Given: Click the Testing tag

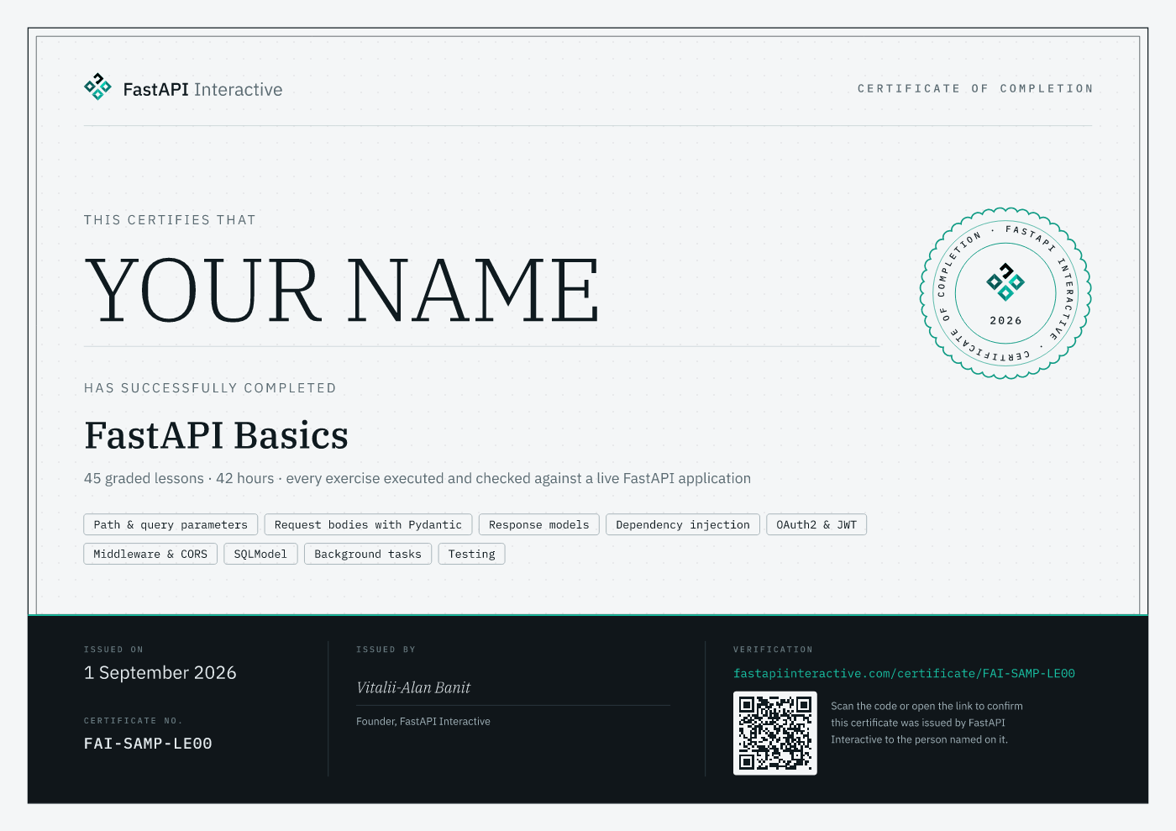Looking at the screenshot, I should pos(471,555).
